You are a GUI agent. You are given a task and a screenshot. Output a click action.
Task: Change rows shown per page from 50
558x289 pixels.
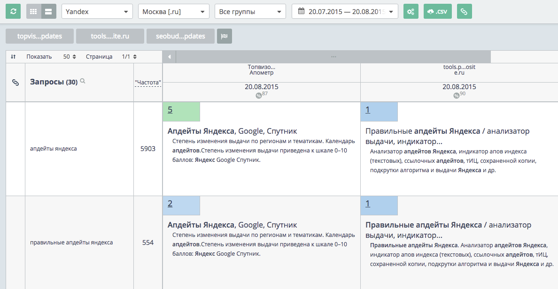click(x=70, y=57)
